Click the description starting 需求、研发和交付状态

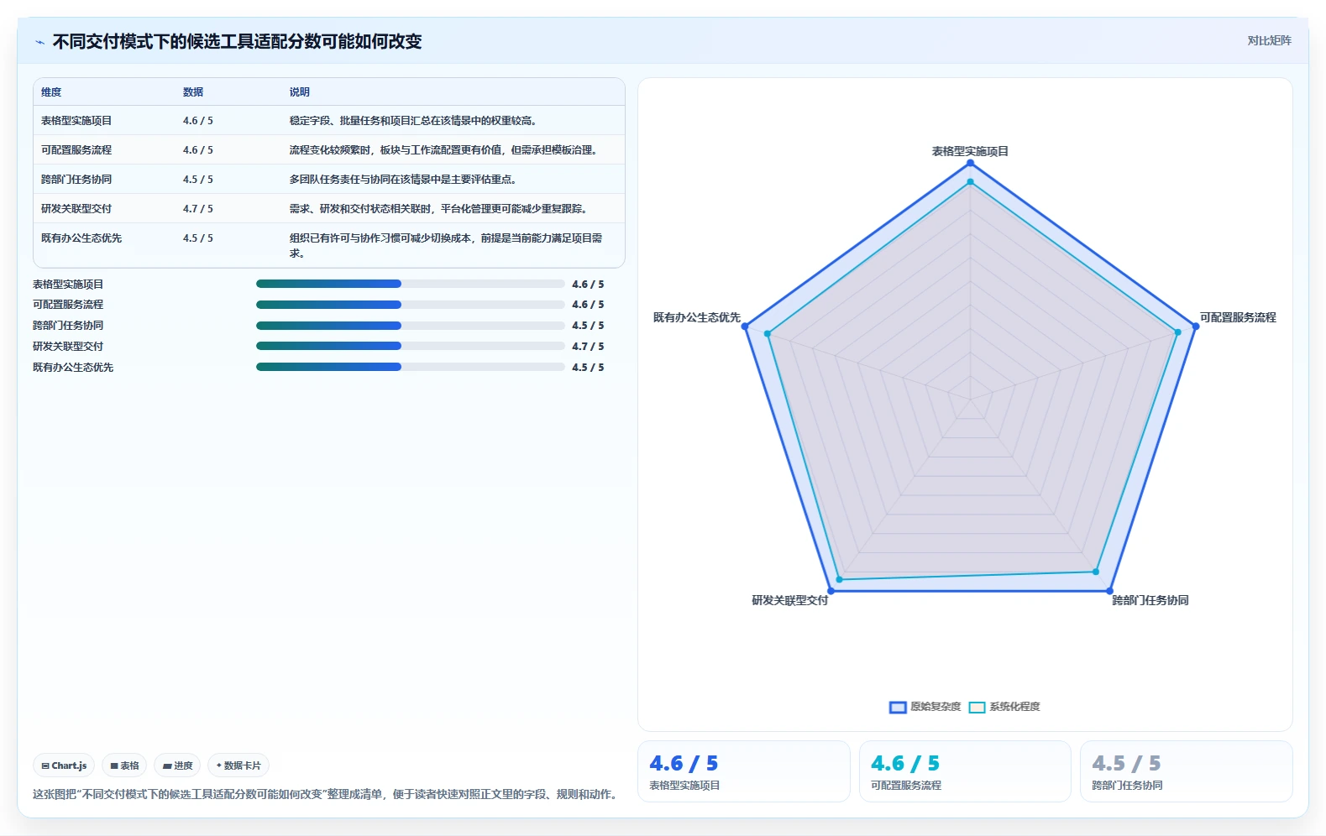point(439,209)
